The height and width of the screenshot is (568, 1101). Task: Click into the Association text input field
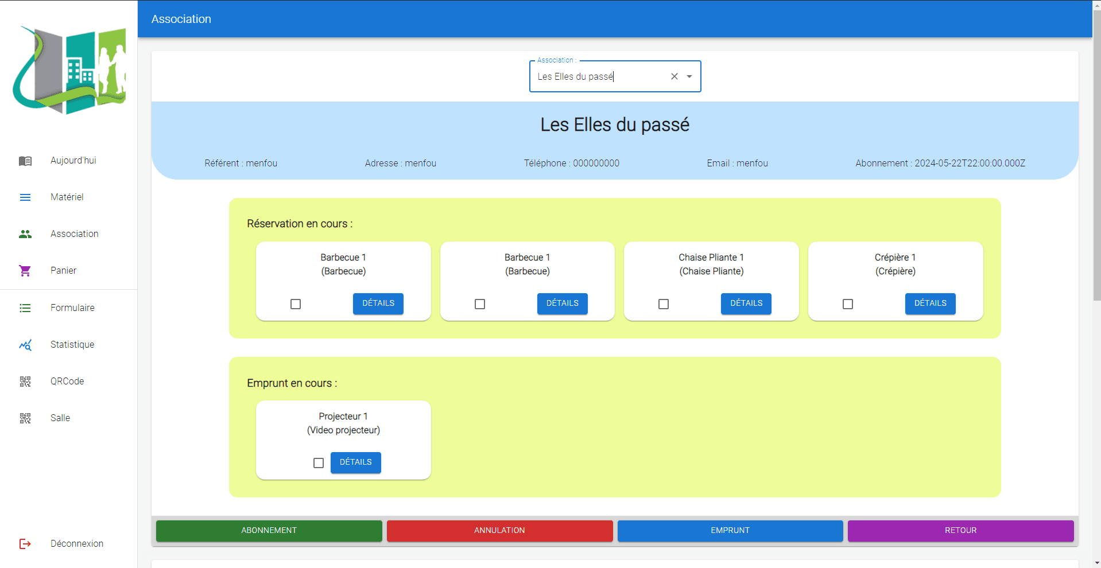click(x=597, y=77)
